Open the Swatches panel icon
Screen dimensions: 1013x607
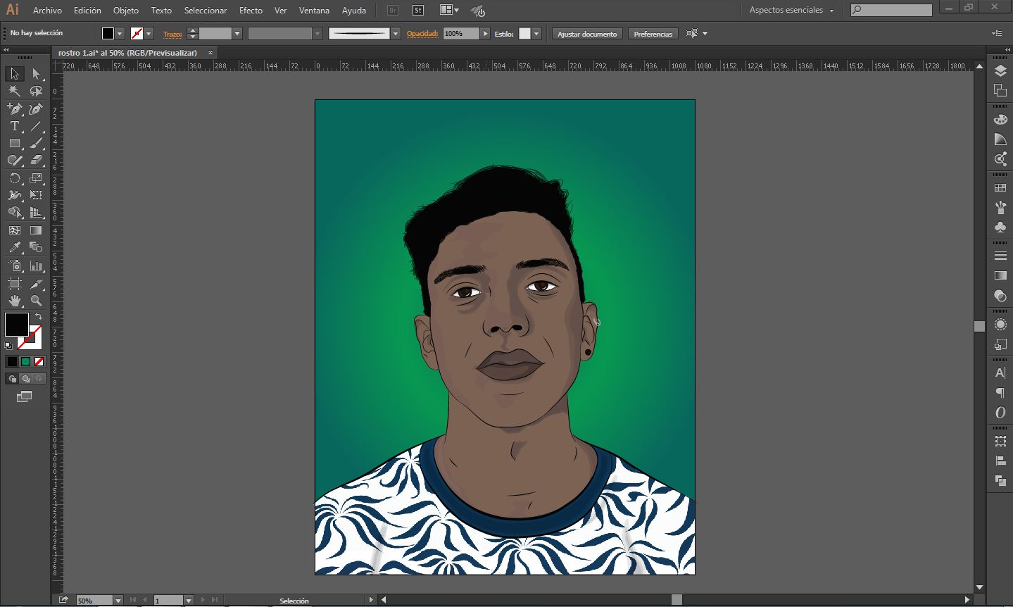(x=1000, y=188)
